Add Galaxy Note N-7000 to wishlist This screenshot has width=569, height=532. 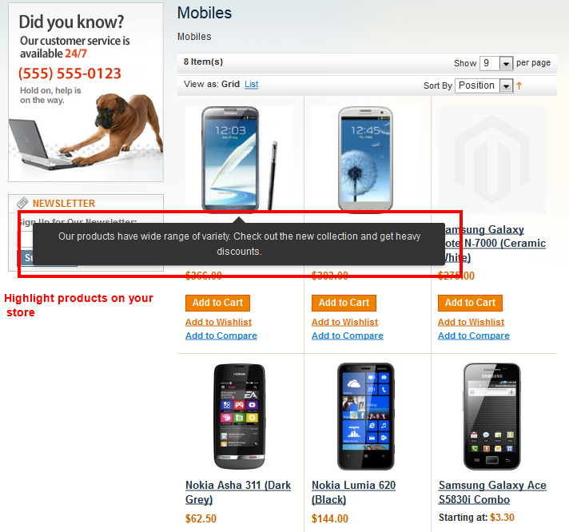[471, 322]
